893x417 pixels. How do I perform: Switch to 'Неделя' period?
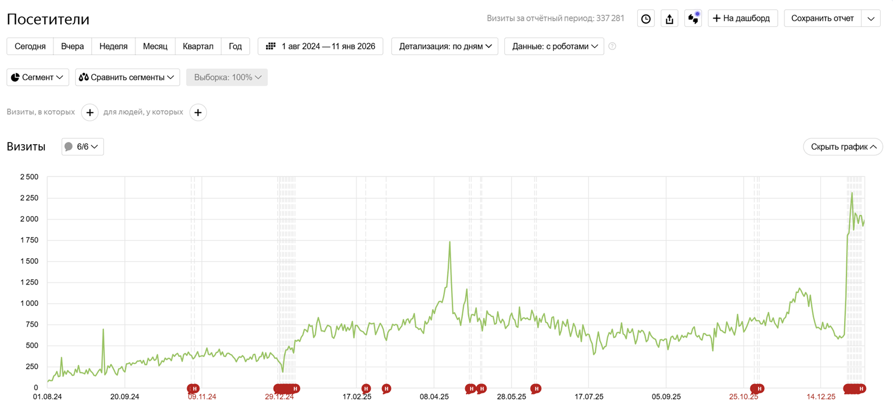114,47
